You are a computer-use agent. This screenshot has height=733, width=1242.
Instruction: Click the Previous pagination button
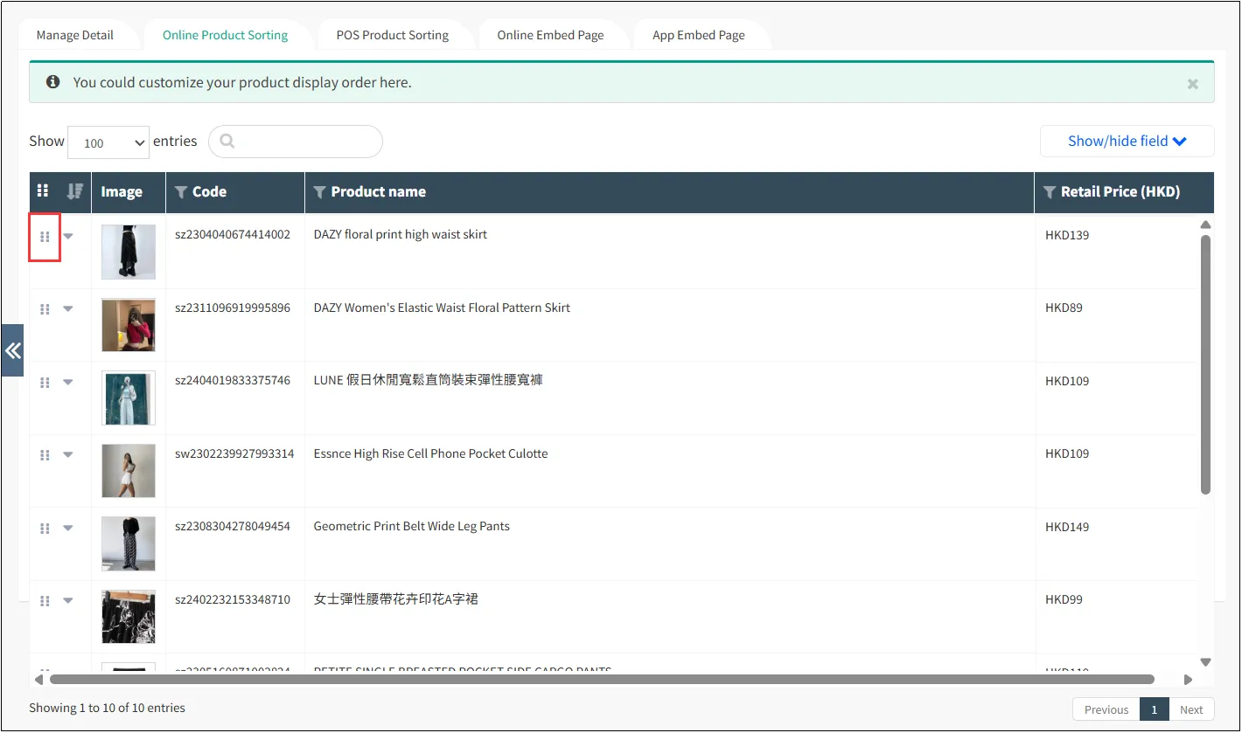tap(1106, 709)
